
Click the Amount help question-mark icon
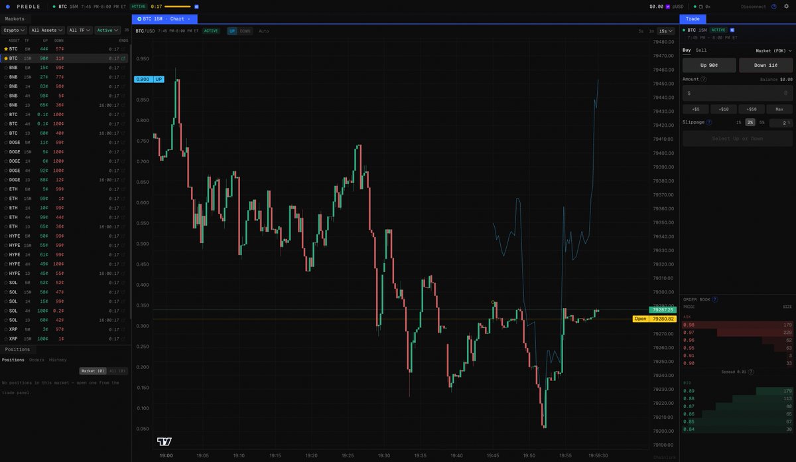click(704, 79)
